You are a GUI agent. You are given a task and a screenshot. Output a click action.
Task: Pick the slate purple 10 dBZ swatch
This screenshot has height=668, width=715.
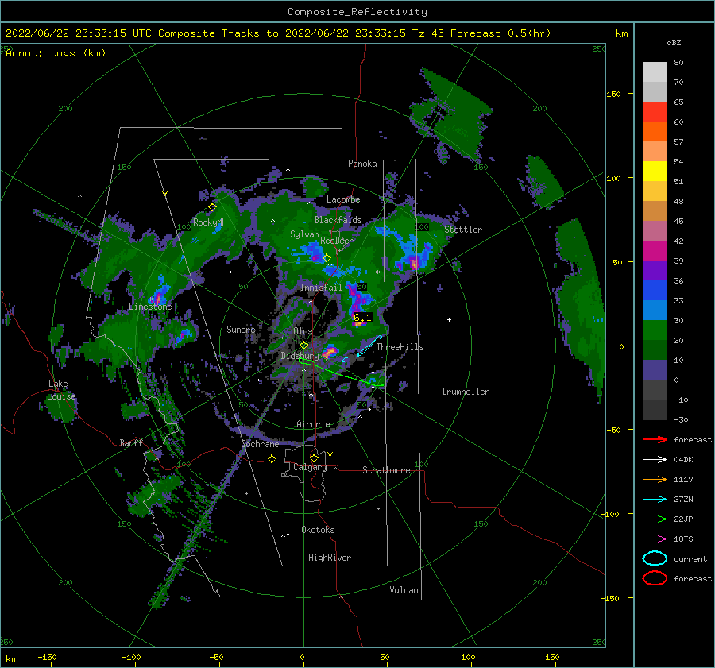click(655, 369)
